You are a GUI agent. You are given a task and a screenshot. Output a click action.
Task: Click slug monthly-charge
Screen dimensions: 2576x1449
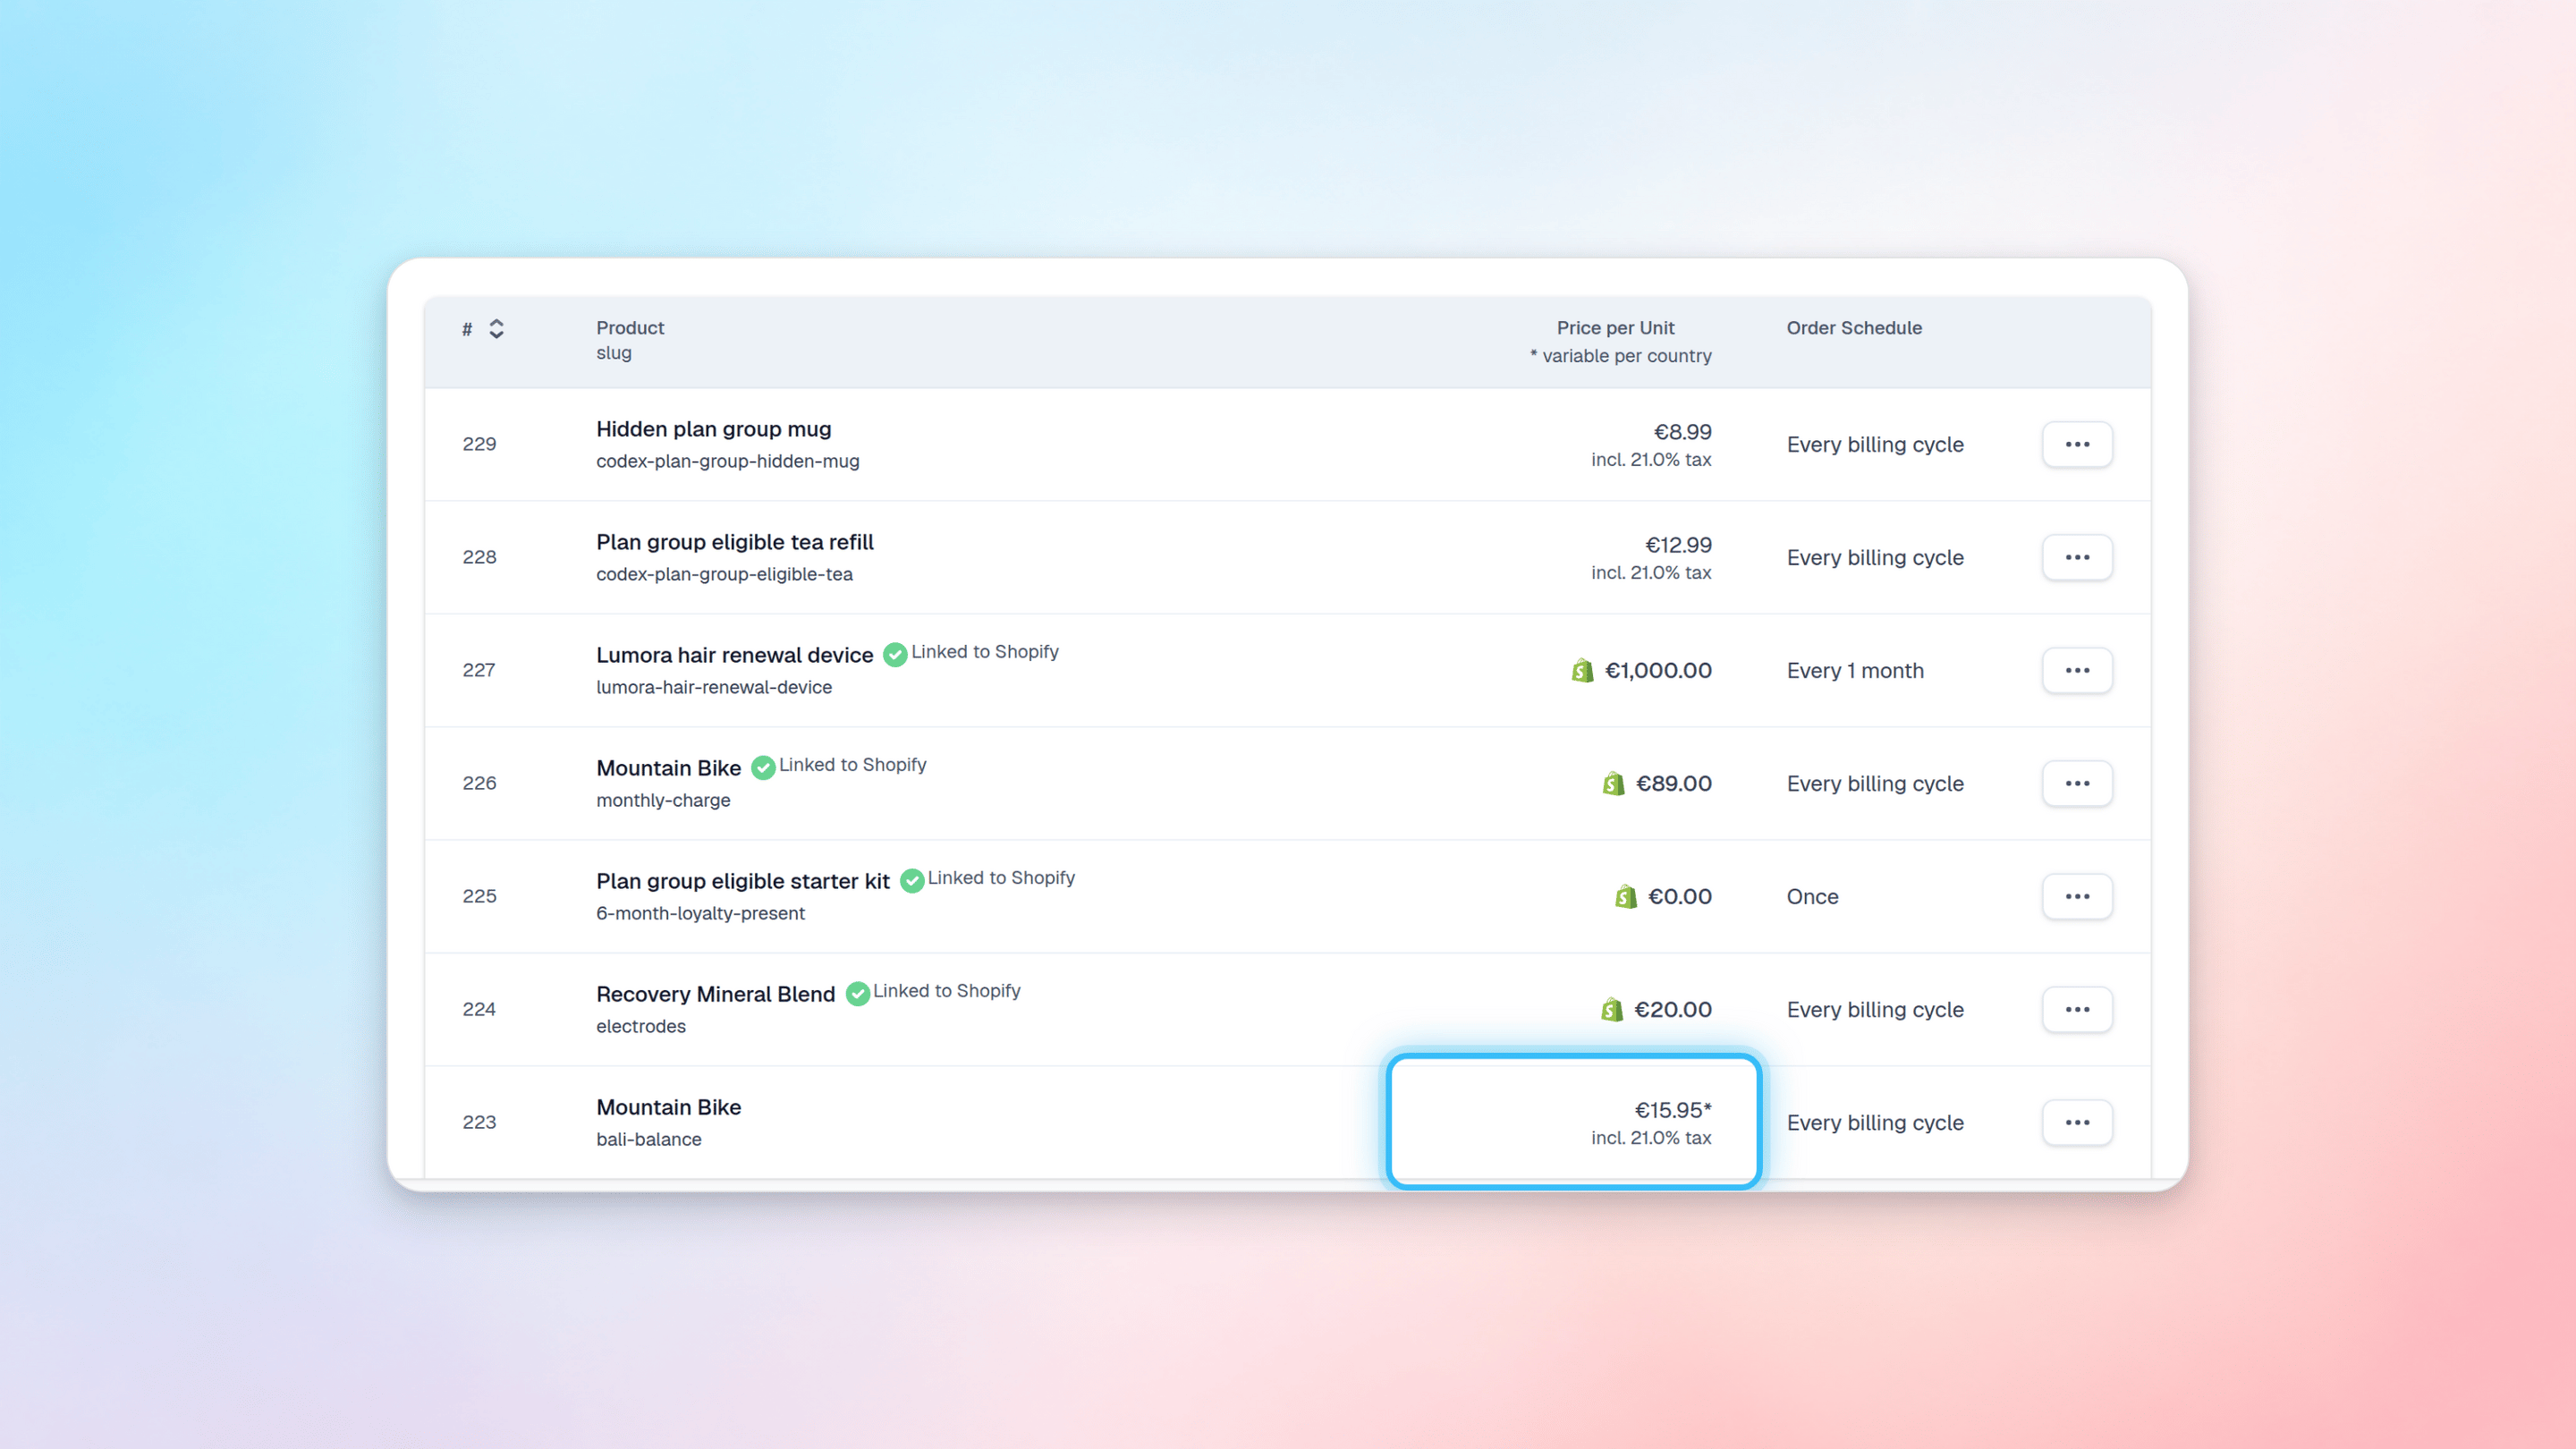664,800
